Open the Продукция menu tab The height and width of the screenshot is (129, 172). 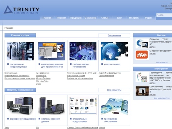coord(76,18)
